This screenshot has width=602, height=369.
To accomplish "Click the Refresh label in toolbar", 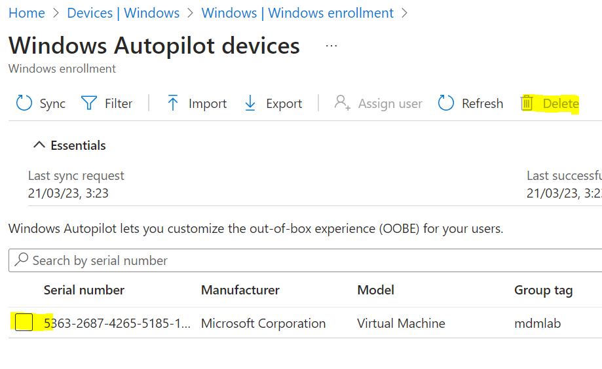I will (x=482, y=103).
